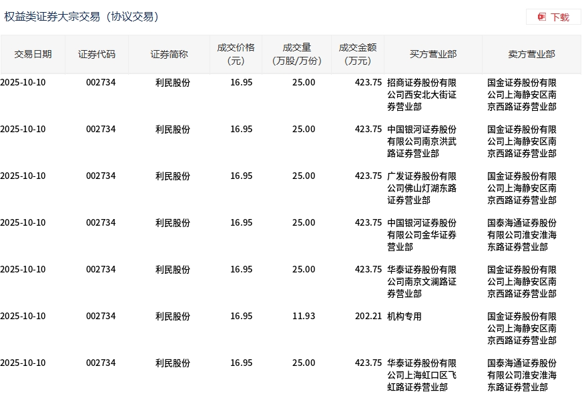This screenshot has height=402, width=582.
Task: Click 002734 code in 华泰南京文澜路 row
Action: [101, 269]
